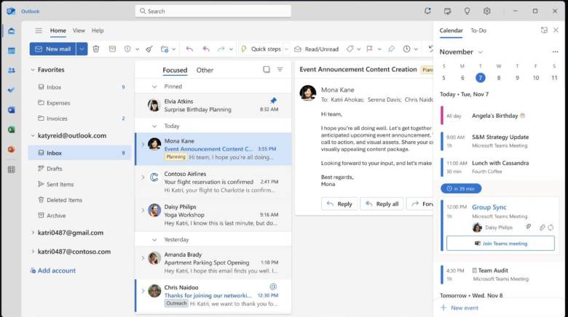Toggle the hamburger navigation pane button

tap(39, 31)
